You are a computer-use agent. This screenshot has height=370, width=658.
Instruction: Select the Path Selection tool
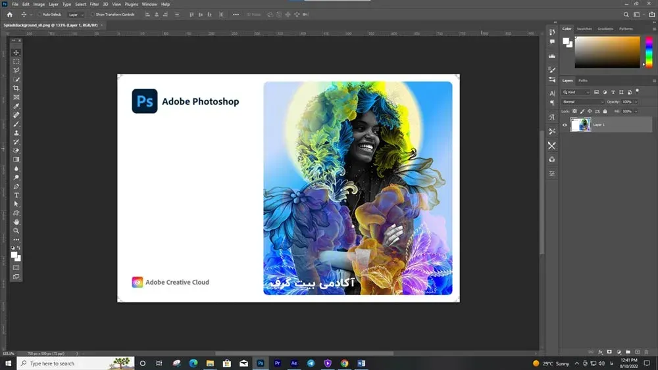tap(16, 204)
